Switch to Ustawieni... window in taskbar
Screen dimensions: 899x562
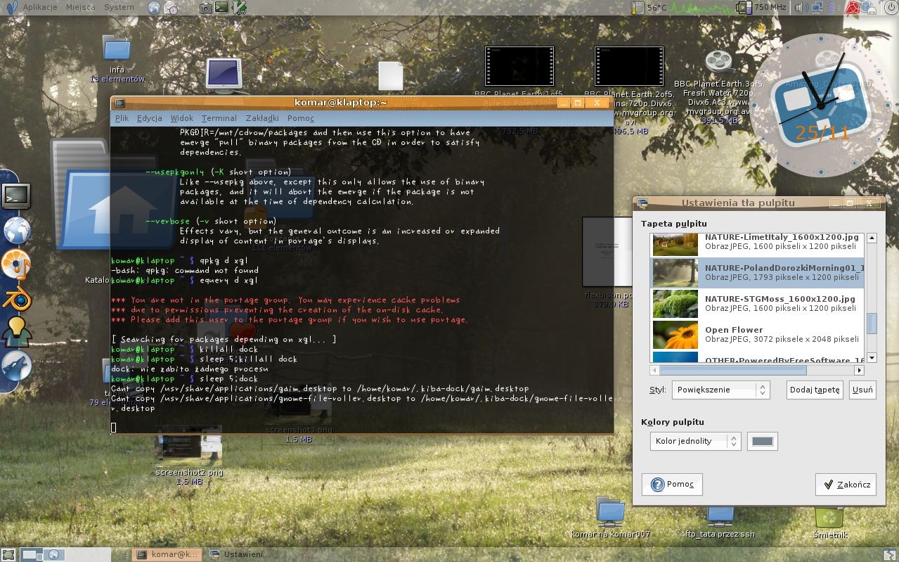(x=240, y=554)
